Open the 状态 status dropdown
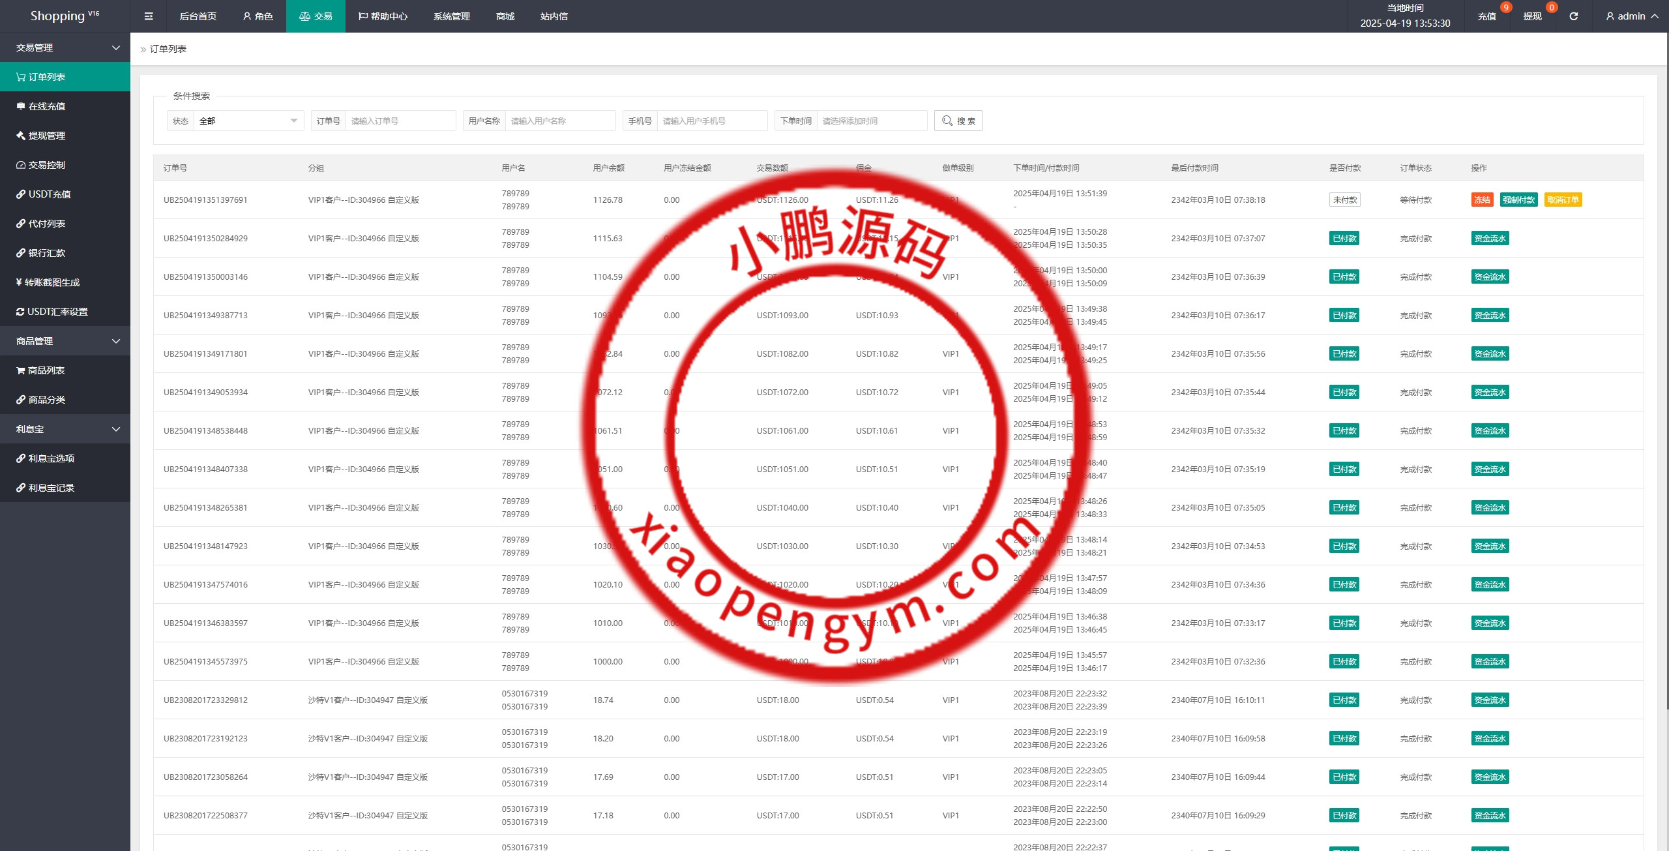 click(x=248, y=121)
